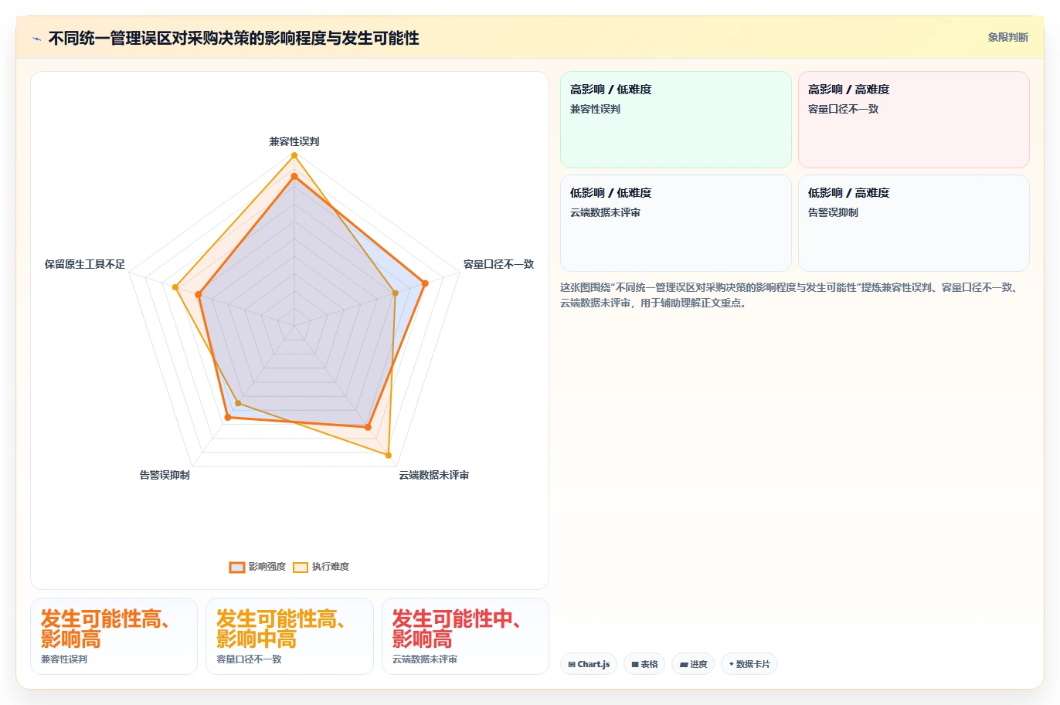
Task: Click 容量口径不一致 caption under the orange-yellow card
Action: coord(249,659)
